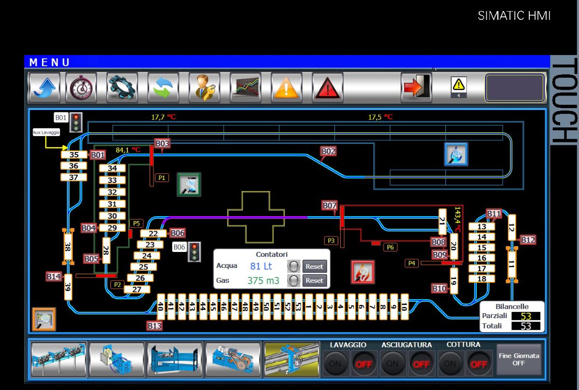Click the small alarm indicator showing 4

458,87
